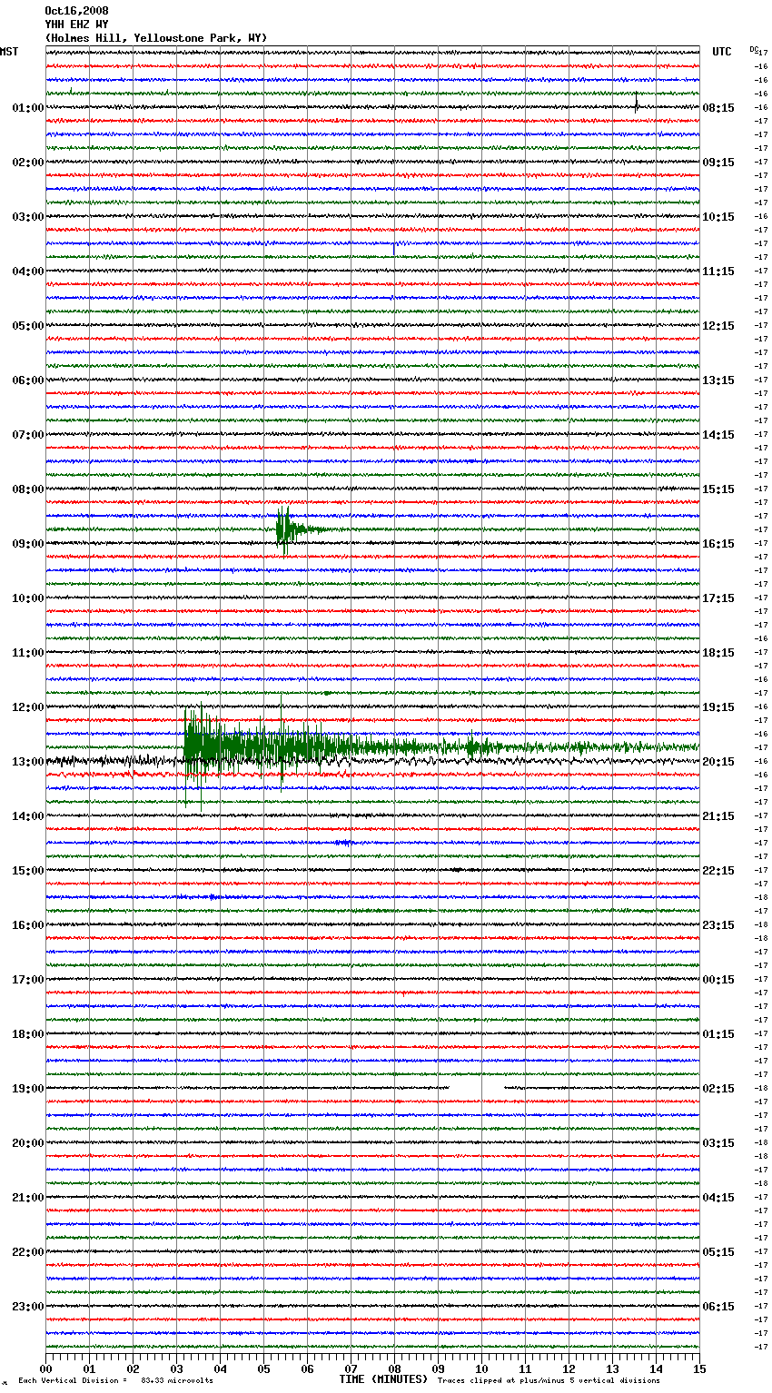
Task: Click minute tick label 14 on the axis
Action: pos(657,1368)
